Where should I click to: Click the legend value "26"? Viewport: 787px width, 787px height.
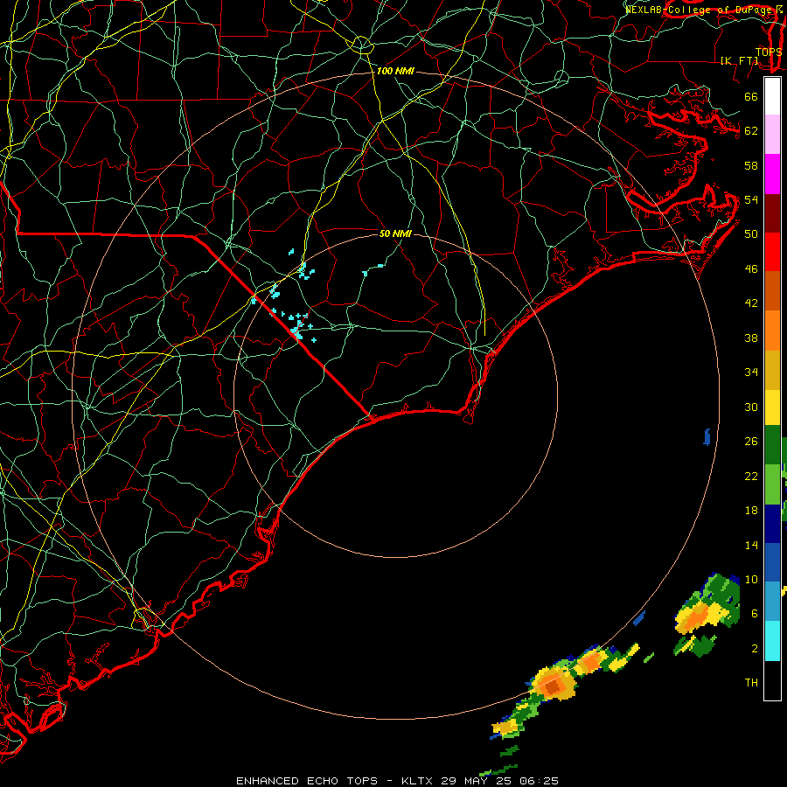pyautogui.click(x=751, y=442)
